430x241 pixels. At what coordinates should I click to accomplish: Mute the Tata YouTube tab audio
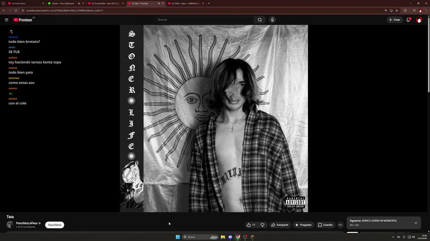point(159,3)
